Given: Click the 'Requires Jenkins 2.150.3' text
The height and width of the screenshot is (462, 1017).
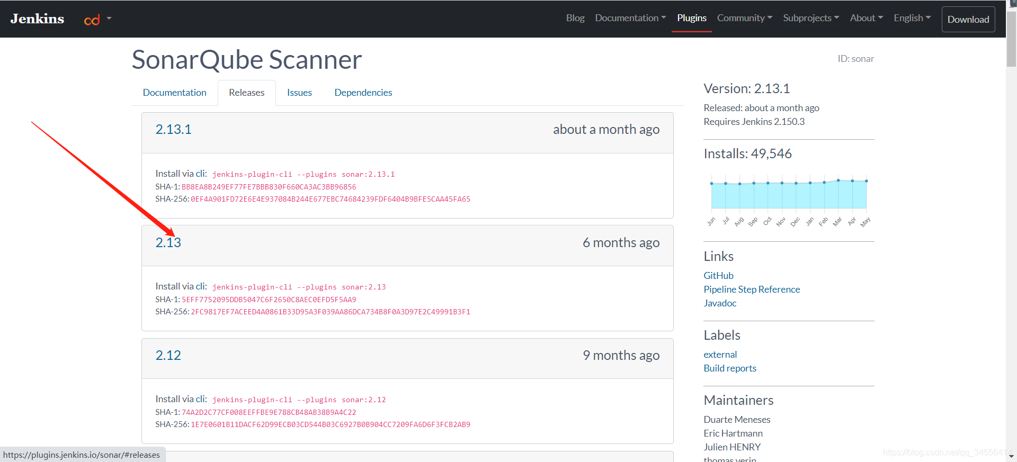Looking at the screenshot, I should [x=754, y=122].
